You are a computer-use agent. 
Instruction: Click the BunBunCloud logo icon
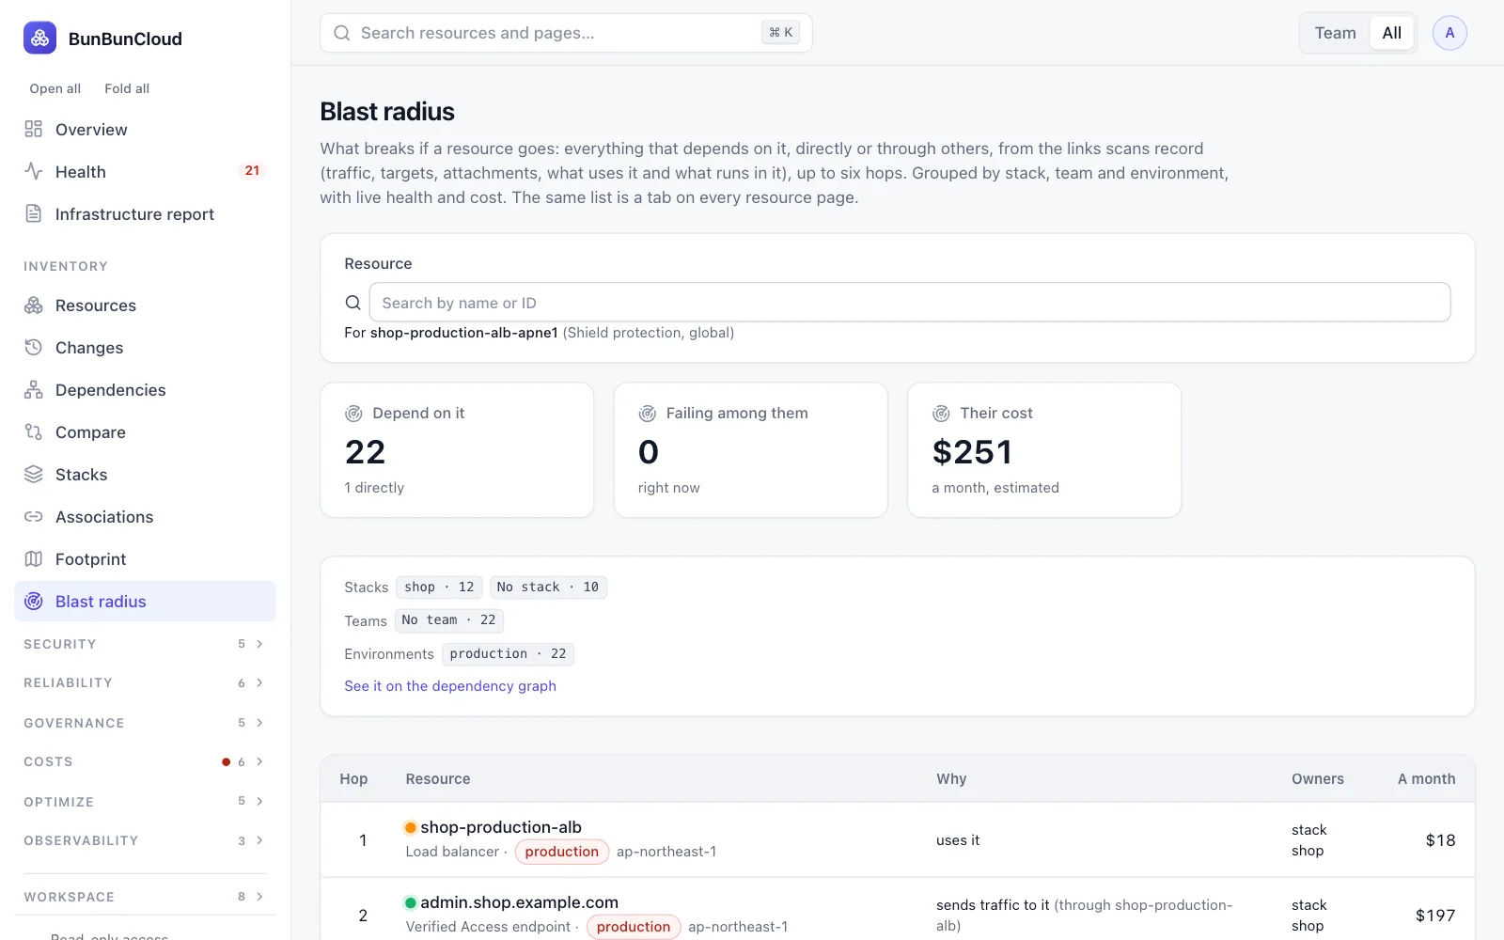tap(39, 38)
